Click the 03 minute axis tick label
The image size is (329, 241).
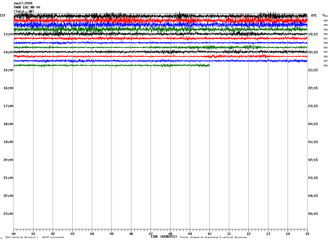pos(72,234)
